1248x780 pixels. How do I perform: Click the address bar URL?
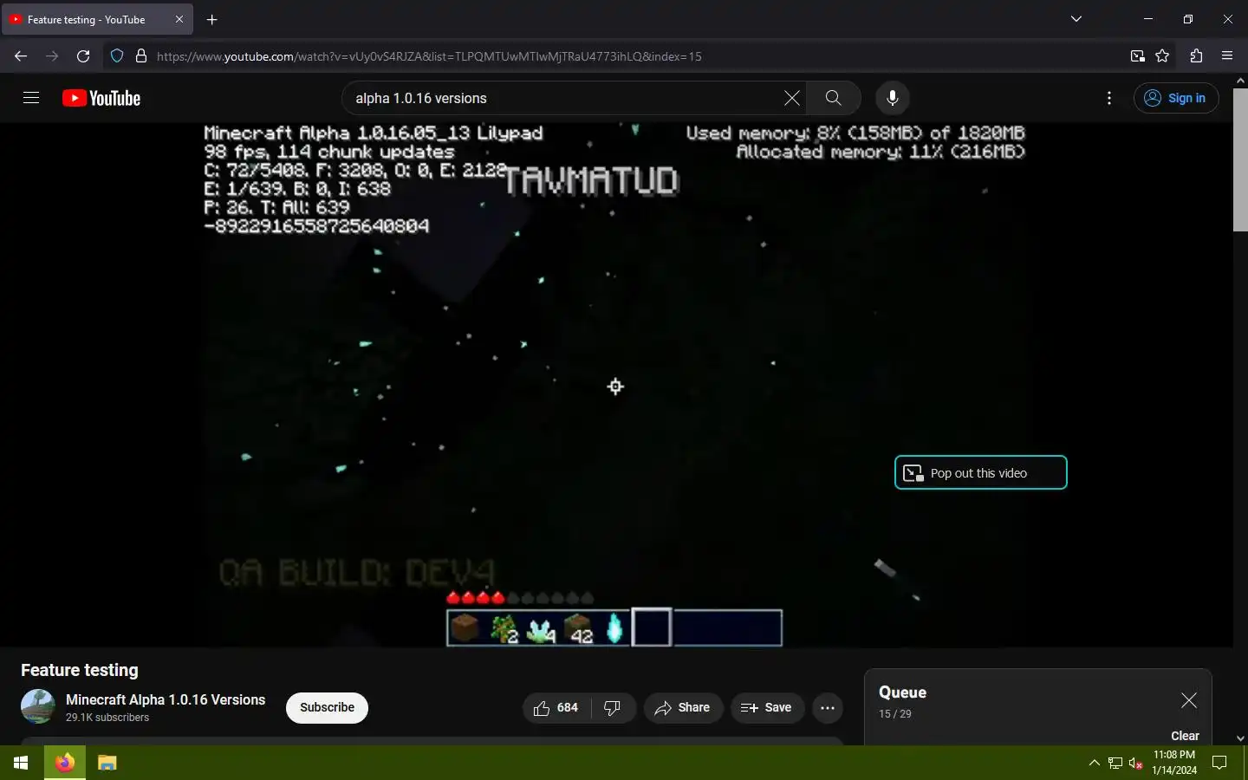tap(429, 56)
